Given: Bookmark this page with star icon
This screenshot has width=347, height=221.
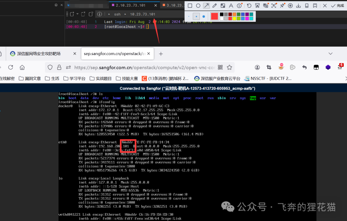Looking at the screenshot, I should [x=229, y=68].
